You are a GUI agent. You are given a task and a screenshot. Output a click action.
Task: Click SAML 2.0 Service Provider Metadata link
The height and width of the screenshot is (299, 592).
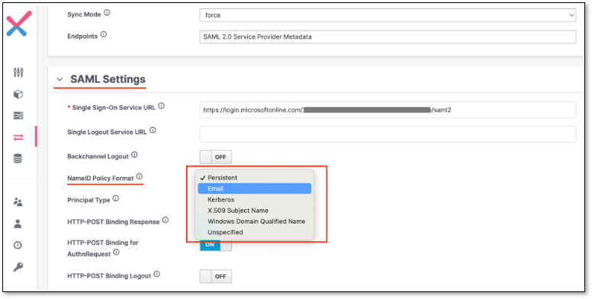click(257, 37)
